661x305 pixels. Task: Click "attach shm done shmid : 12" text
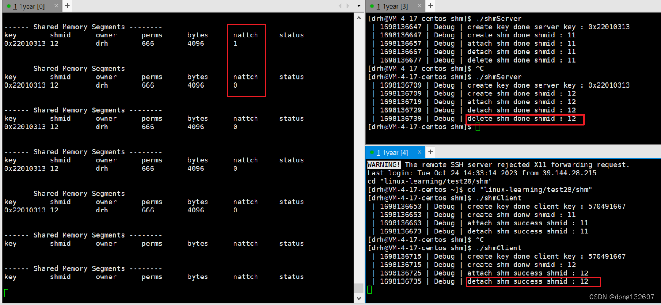521,102
